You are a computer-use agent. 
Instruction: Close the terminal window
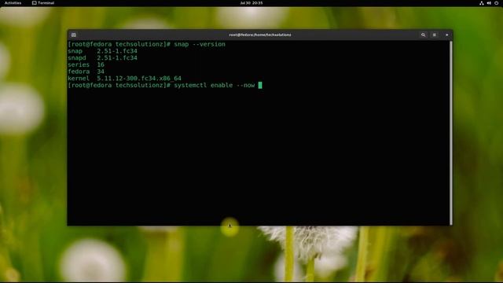point(447,35)
